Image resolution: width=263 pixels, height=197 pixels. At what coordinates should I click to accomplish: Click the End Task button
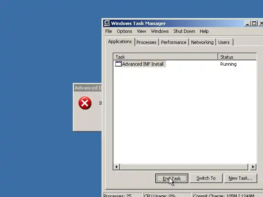(x=172, y=178)
